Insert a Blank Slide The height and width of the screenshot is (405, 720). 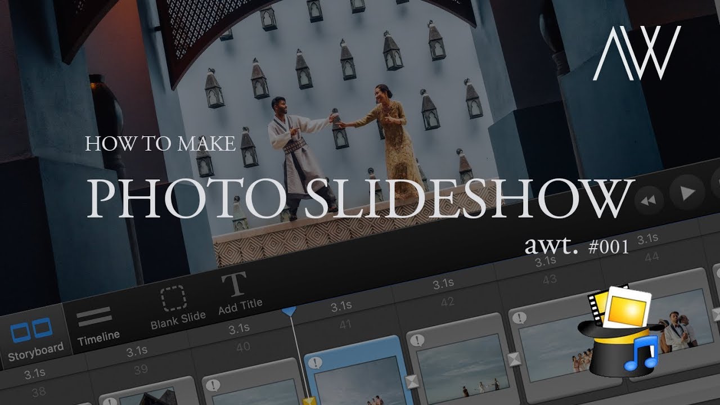(x=177, y=307)
